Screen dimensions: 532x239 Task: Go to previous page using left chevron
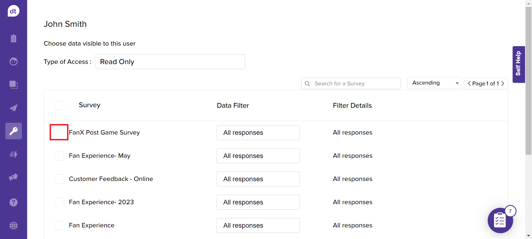pos(469,83)
